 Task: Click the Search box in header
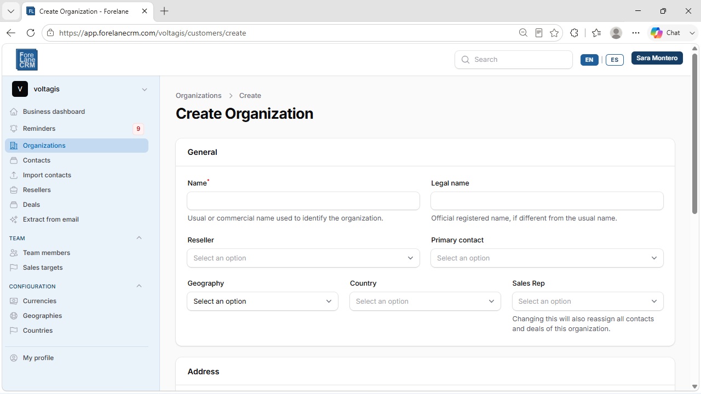pos(514,60)
